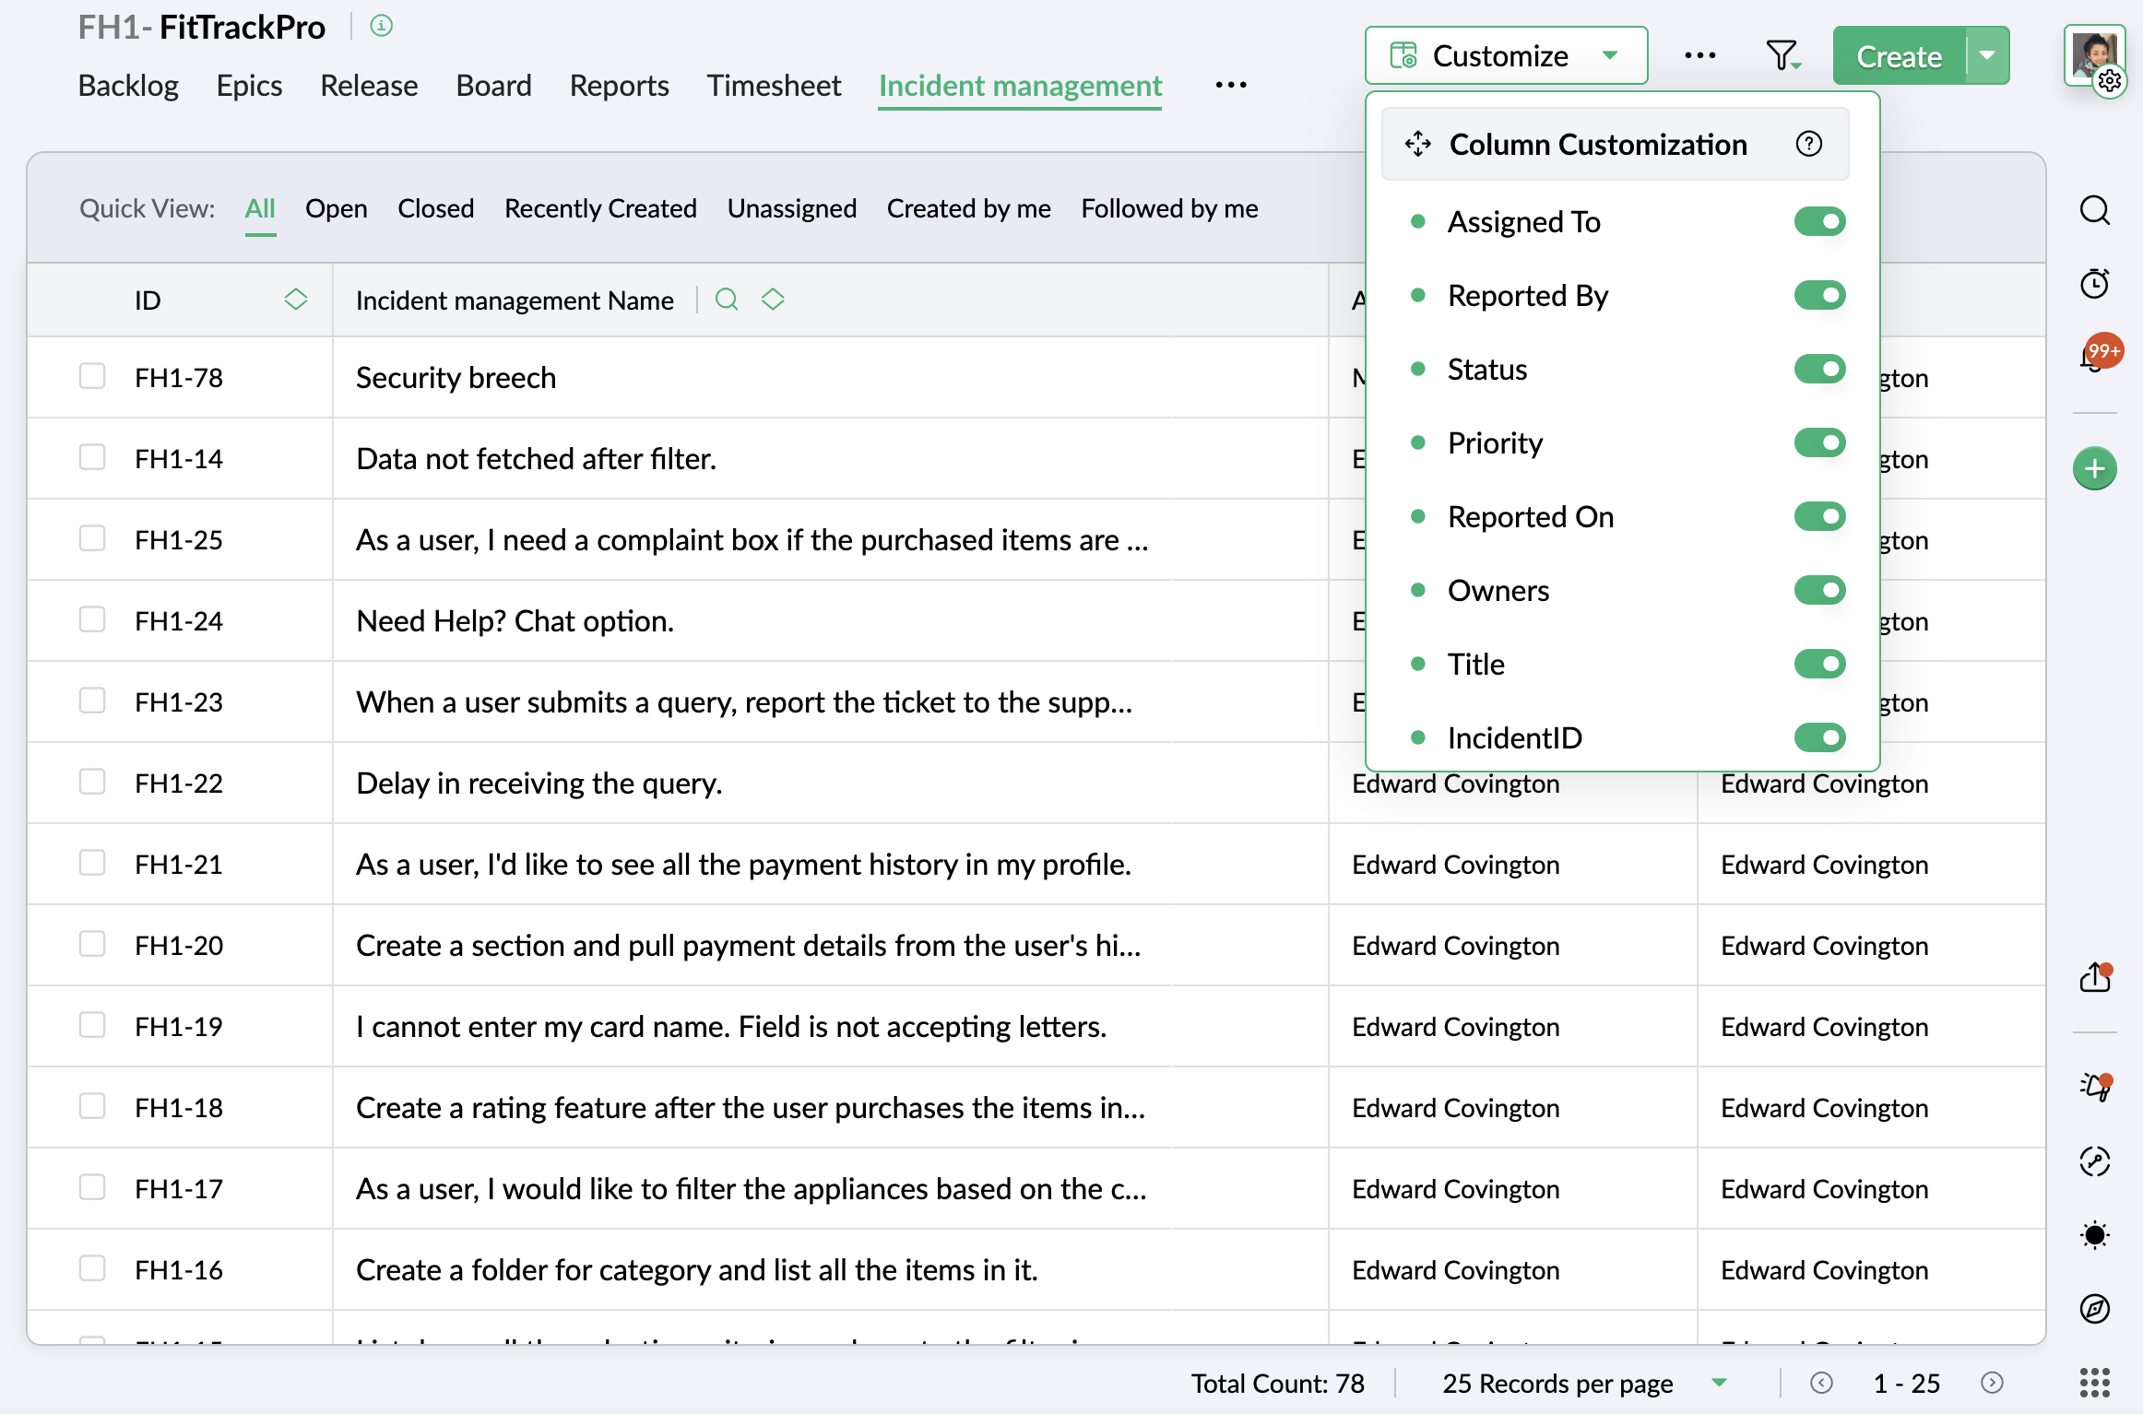
Task: Open the search icon in right sidebar
Action: 2094,210
